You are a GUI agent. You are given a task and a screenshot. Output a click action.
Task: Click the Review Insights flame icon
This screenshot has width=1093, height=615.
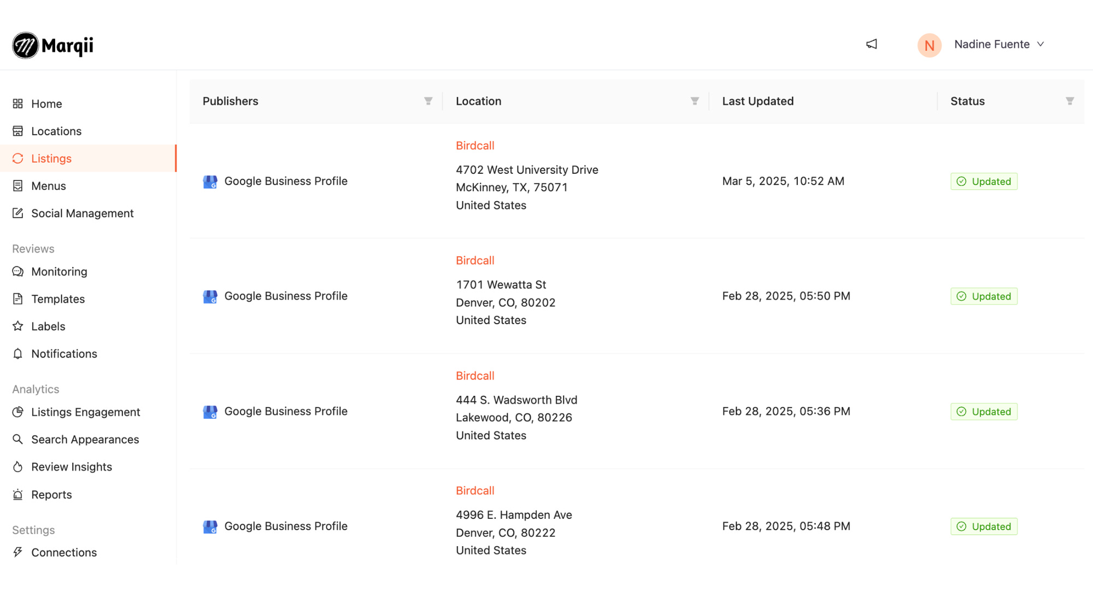pyautogui.click(x=18, y=467)
